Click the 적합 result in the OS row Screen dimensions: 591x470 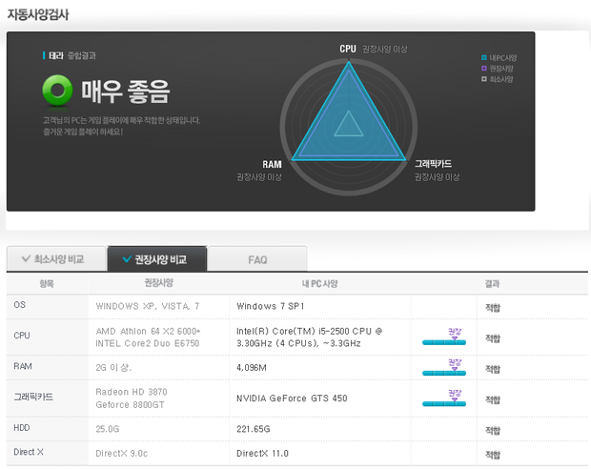(492, 306)
